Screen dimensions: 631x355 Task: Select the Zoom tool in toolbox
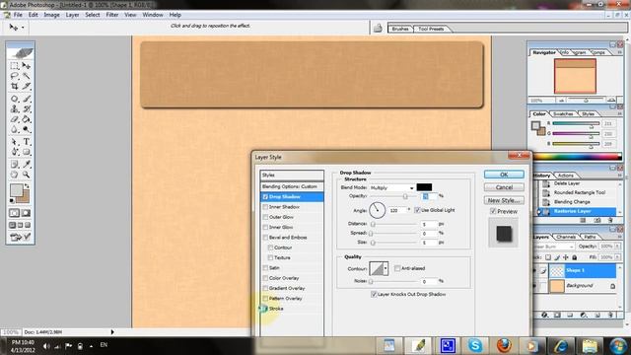tap(27, 175)
